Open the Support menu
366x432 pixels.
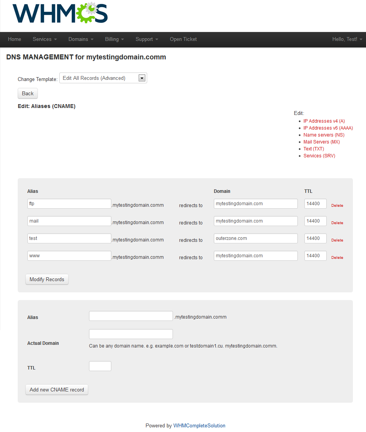pos(147,39)
